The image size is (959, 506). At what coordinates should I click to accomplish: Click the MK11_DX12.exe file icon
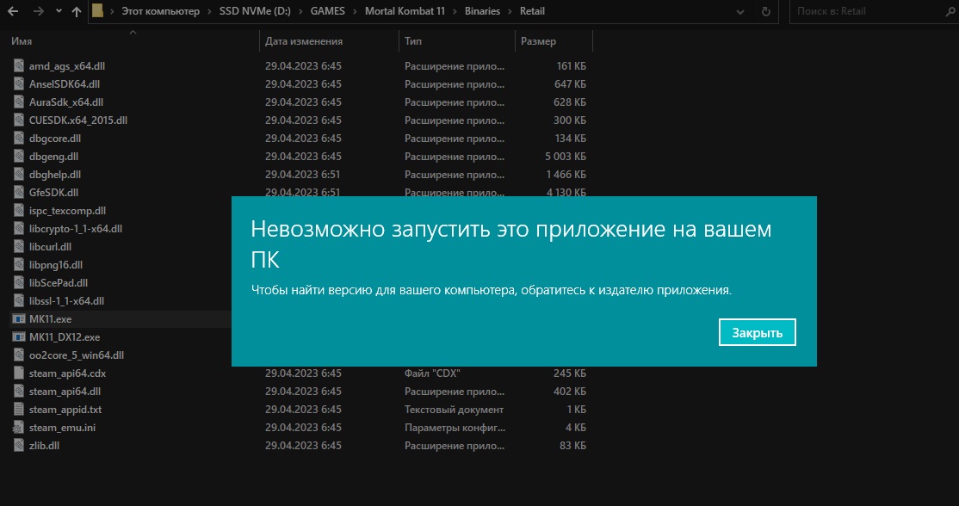[x=19, y=337]
